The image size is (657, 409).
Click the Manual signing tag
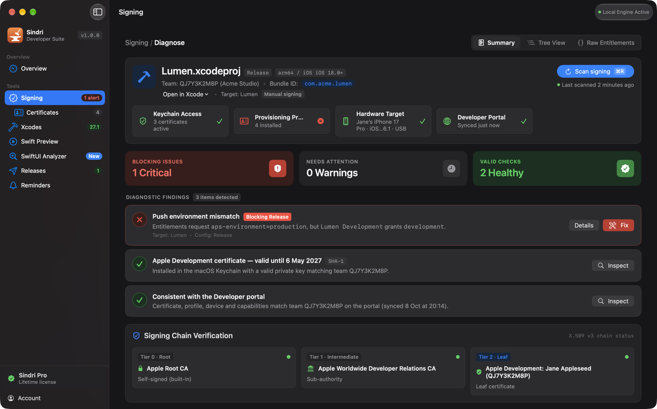point(283,94)
